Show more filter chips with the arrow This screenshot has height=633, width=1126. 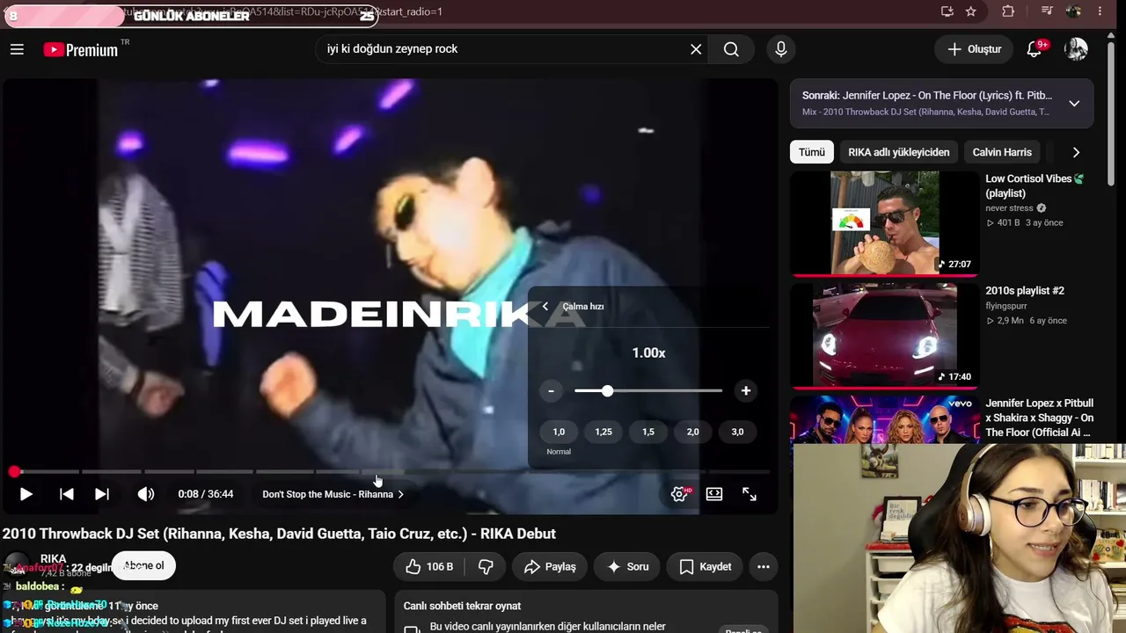[1076, 152]
